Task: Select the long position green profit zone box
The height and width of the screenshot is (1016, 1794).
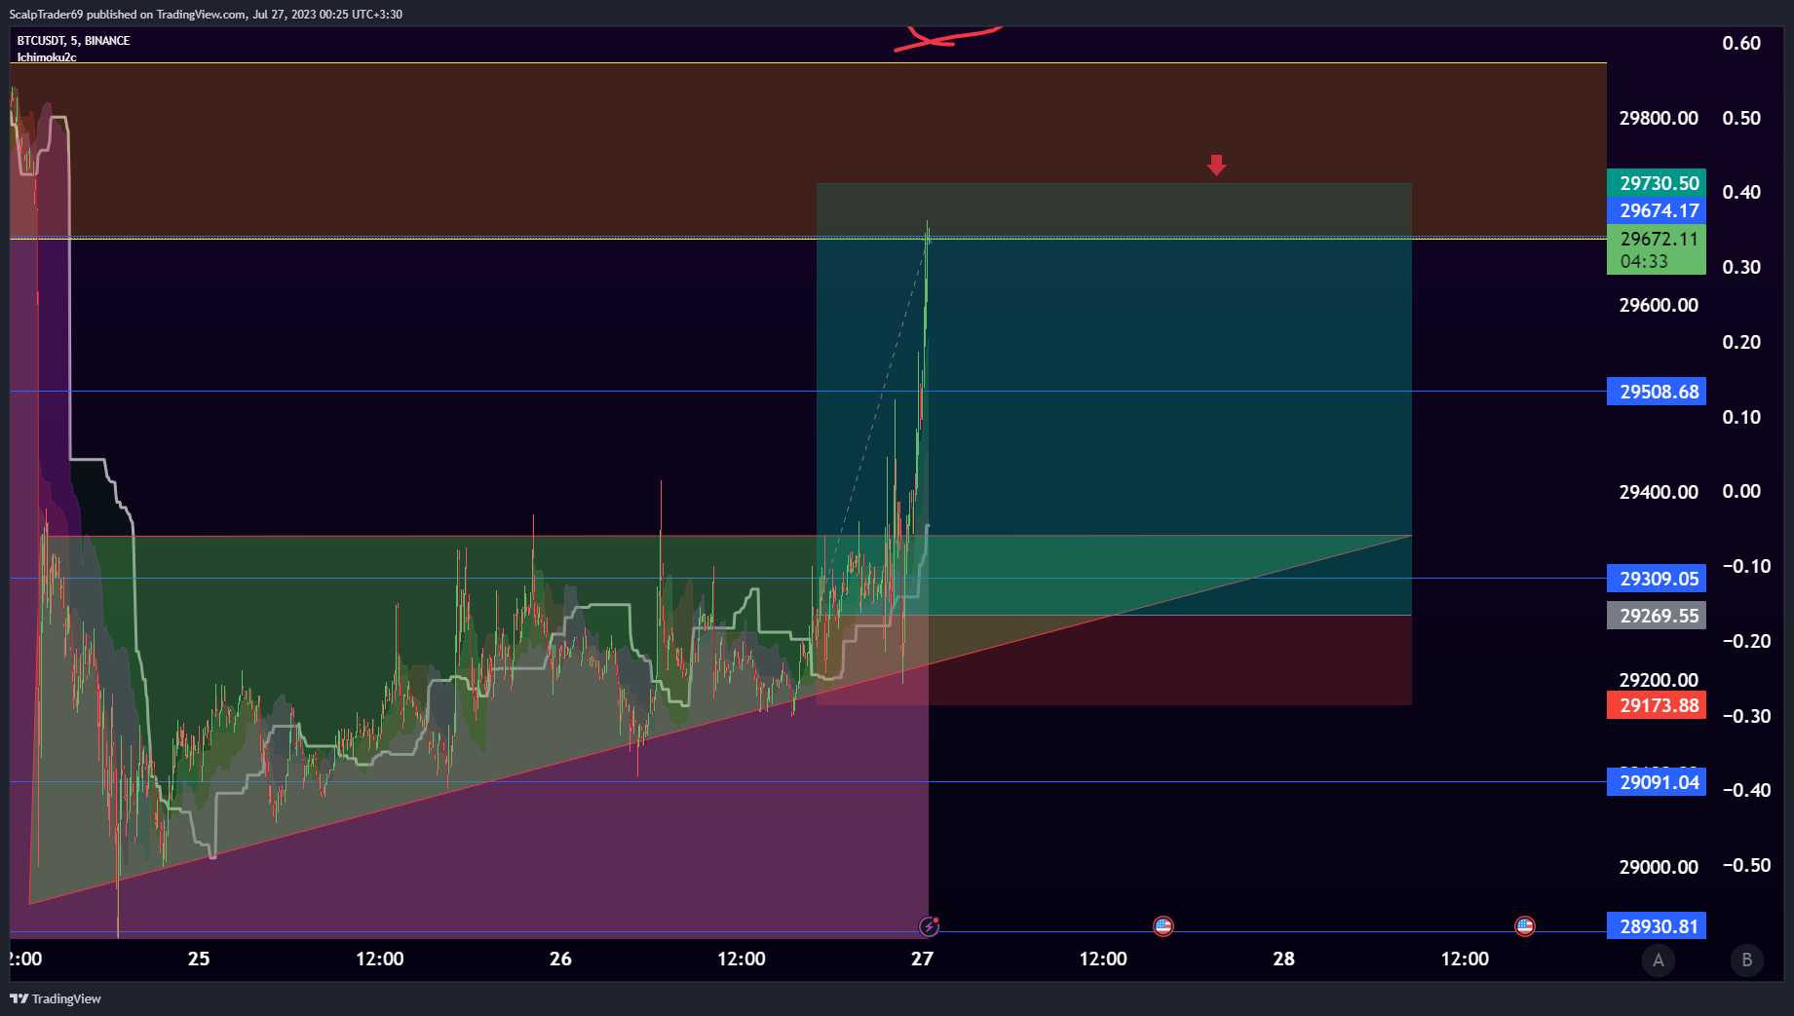Action: coord(1114,399)
